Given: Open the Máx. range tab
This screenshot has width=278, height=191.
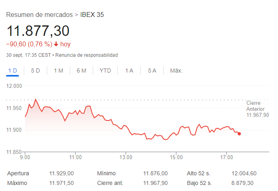Looking at the screenshot, I should pyautogui.click(x=176, y=71).
